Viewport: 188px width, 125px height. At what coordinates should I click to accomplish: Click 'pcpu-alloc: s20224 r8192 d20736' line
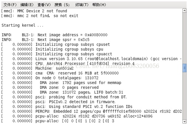click(x=77, y=116)
